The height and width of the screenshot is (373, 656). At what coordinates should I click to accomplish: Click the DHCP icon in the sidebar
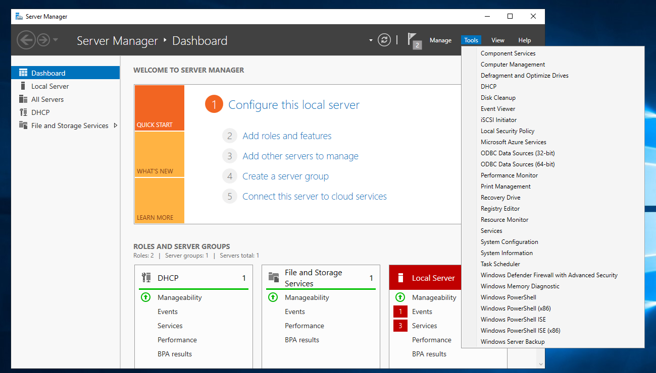(x=23, y=112)
